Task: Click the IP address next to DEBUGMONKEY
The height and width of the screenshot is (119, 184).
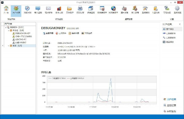Action: pyautogui.click(x=73, y=28)
